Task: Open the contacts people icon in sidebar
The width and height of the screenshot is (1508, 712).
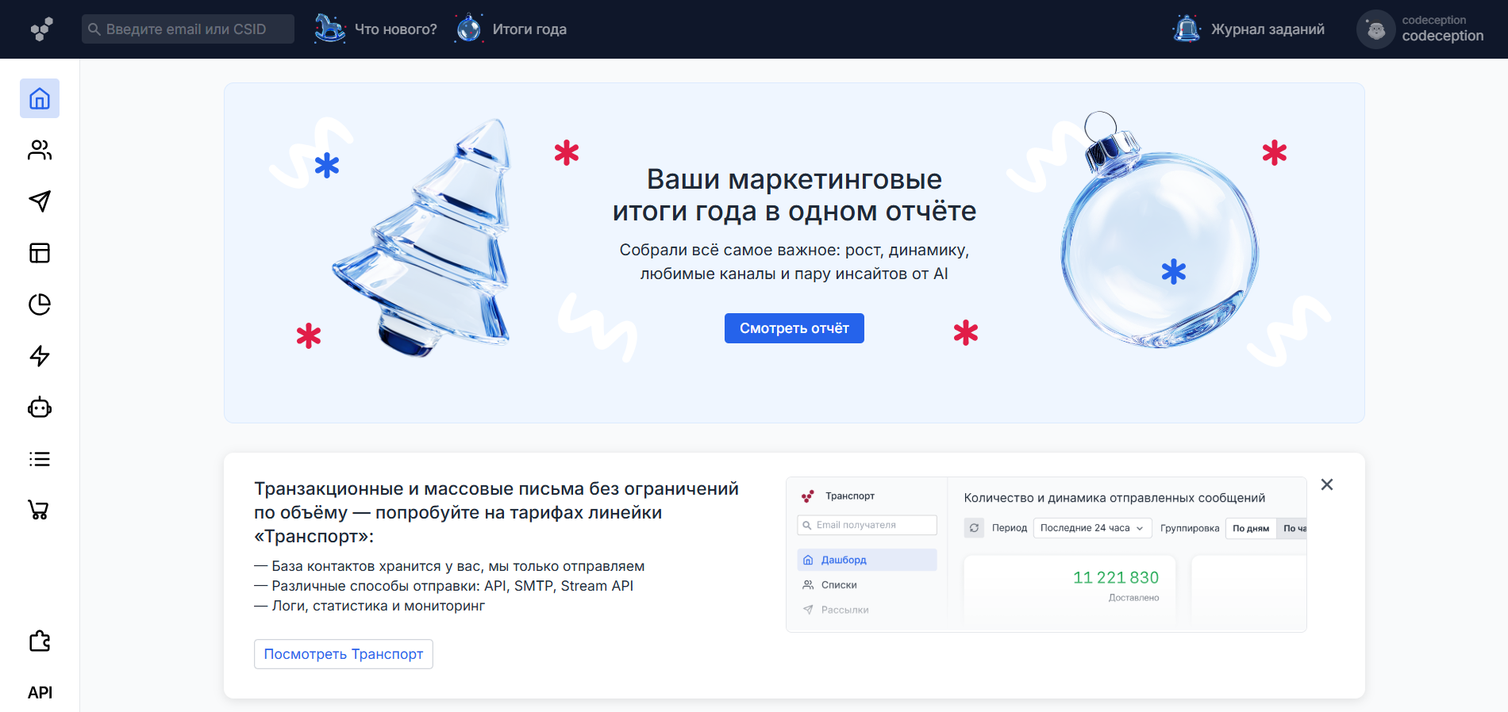Action: coord(40,150)
